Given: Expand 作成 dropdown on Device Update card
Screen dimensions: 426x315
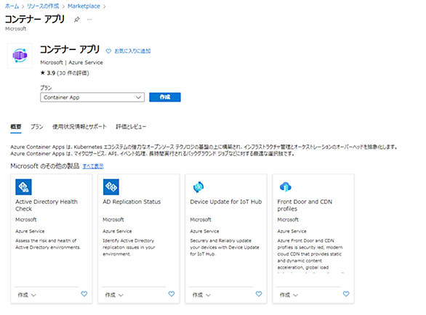Looking at the screenshot, I should 201,295.
